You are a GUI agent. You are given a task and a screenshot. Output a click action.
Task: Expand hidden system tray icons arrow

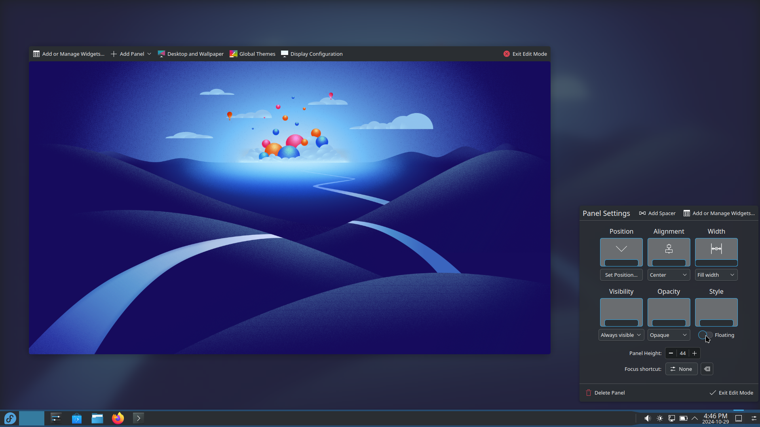tap(695, 418)
